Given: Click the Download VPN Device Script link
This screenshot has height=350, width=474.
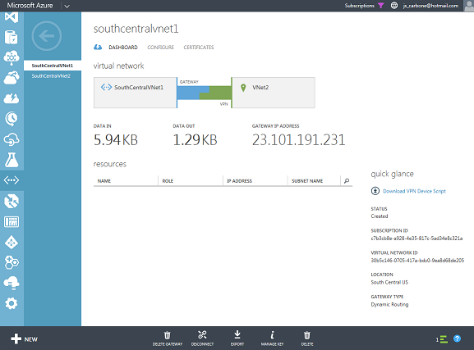Looking at the screenshot, I should [414, 191].
